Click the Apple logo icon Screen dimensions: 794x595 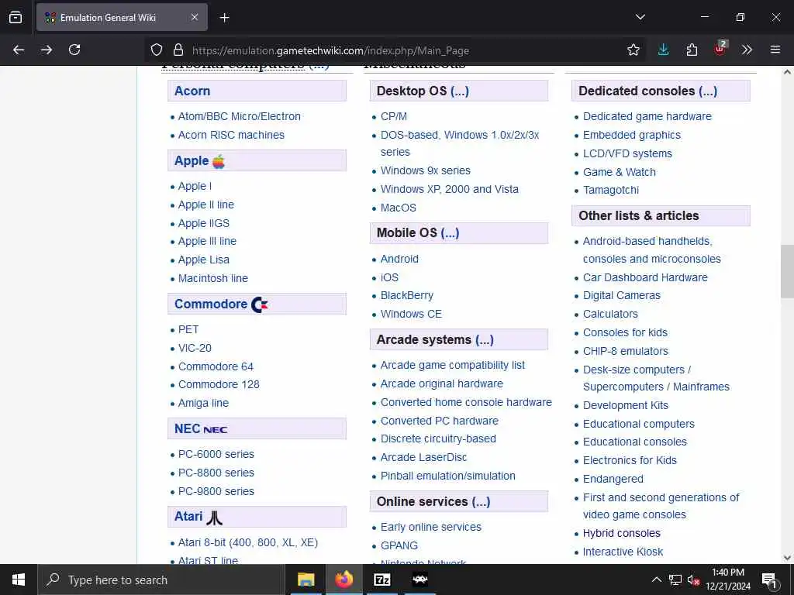point(218,161)
